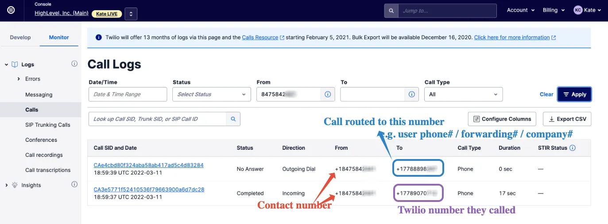This screenshot has height=224, width=608.
Task: Click the Kate LIVE badge
Action: 107,14
